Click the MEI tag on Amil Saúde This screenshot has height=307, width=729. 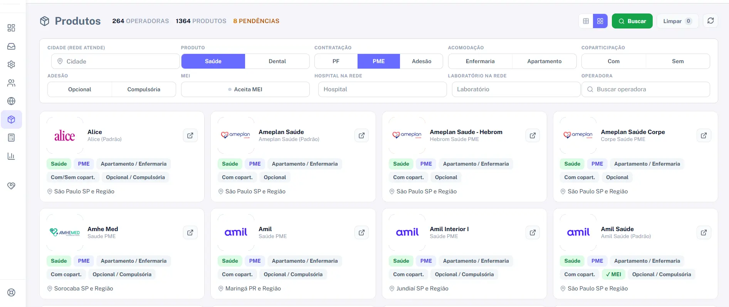613,274
